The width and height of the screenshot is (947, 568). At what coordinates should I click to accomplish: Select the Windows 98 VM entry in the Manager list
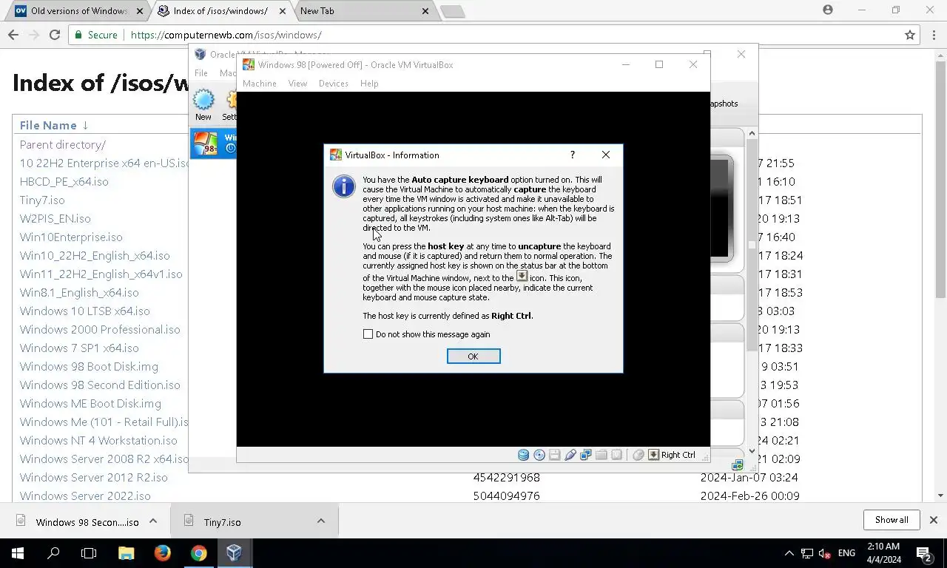tap(213, 143)
